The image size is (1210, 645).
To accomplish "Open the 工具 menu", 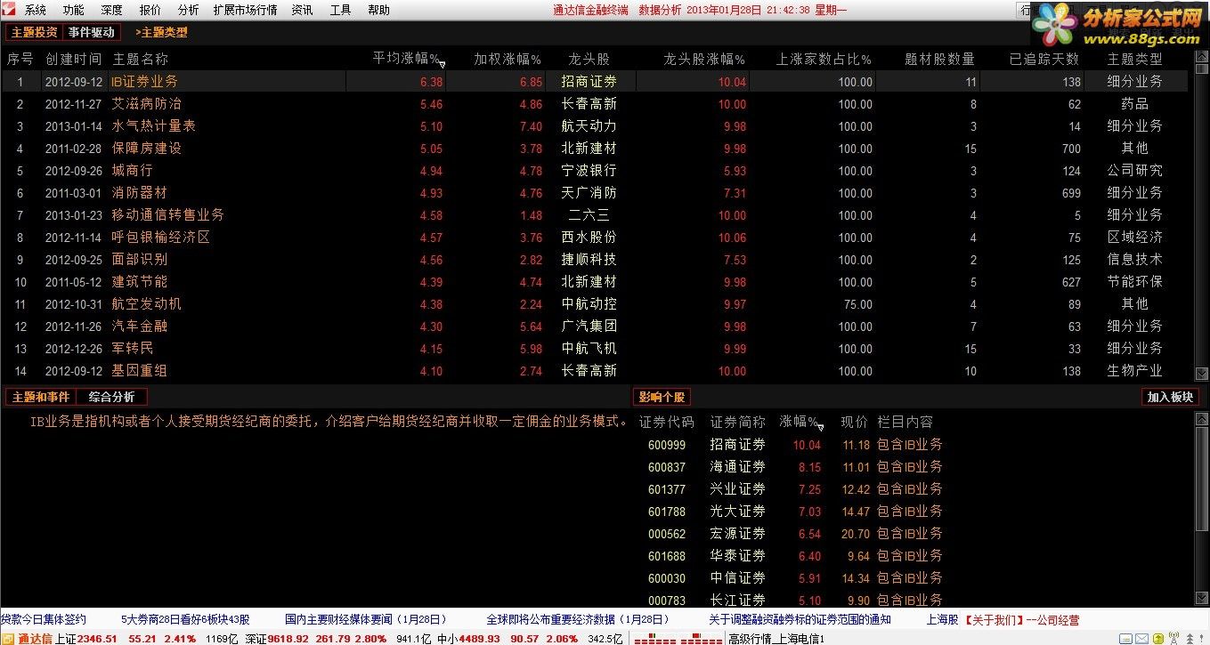I will [341, 11].
